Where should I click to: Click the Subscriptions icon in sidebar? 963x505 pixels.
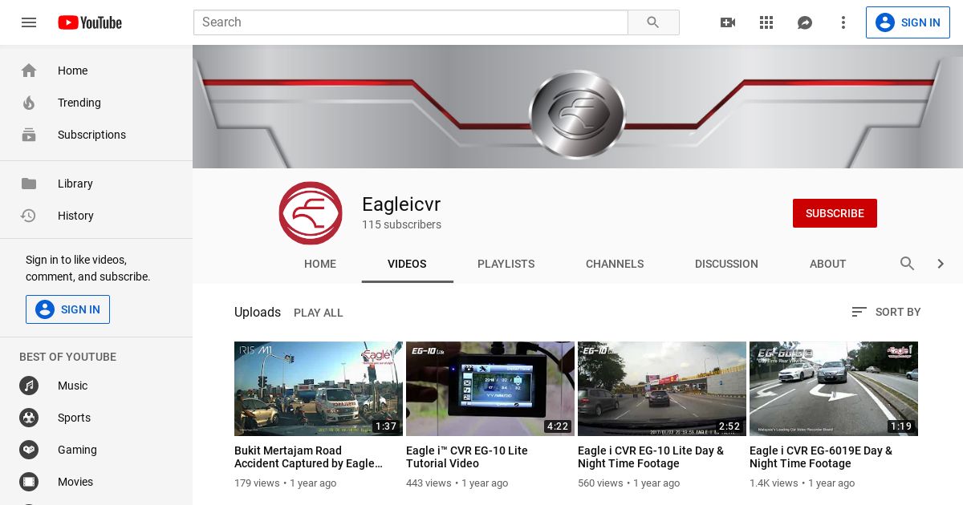point(29,135)
